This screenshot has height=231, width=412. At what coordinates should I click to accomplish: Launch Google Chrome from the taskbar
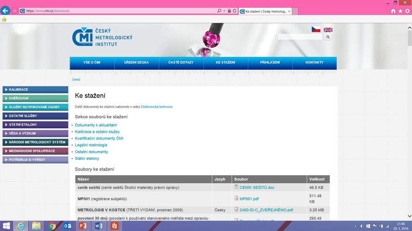pyautogui.click(x=52, y=226)
